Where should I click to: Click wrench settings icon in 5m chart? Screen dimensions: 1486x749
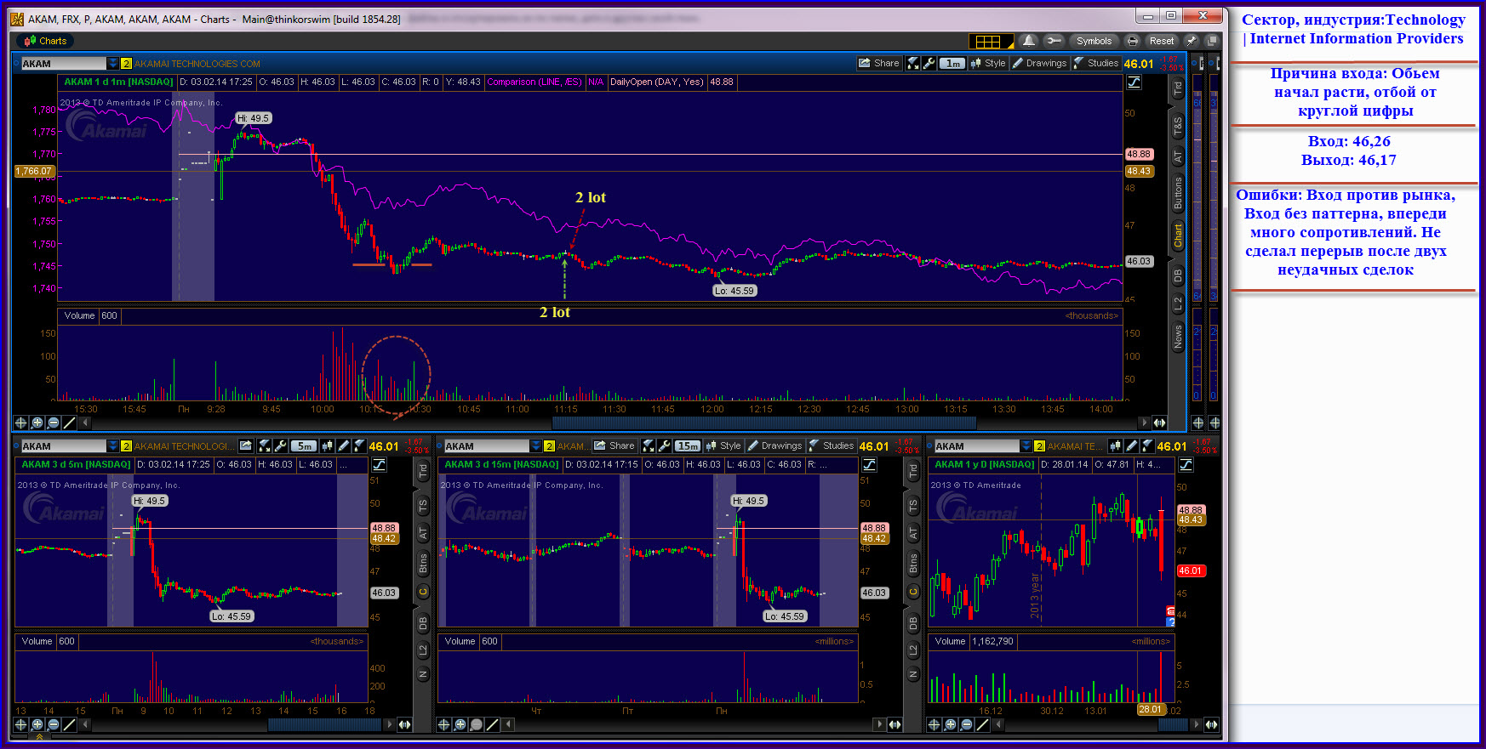pyautogui.click(x=280, y=445)
